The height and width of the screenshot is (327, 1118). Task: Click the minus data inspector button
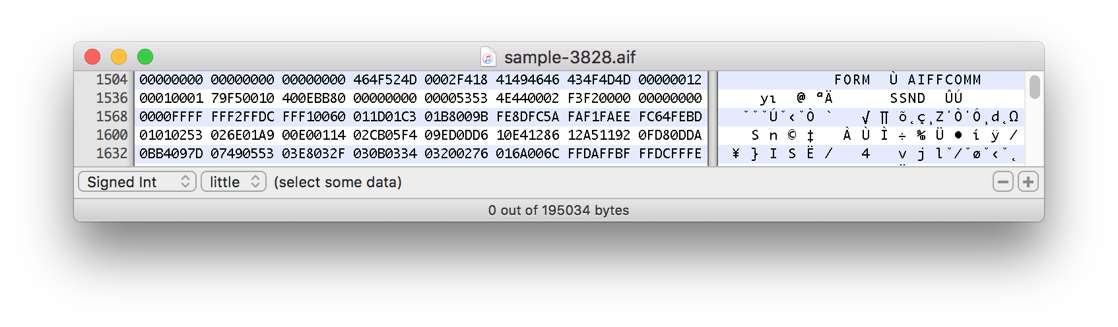[x=1003, y=182]
